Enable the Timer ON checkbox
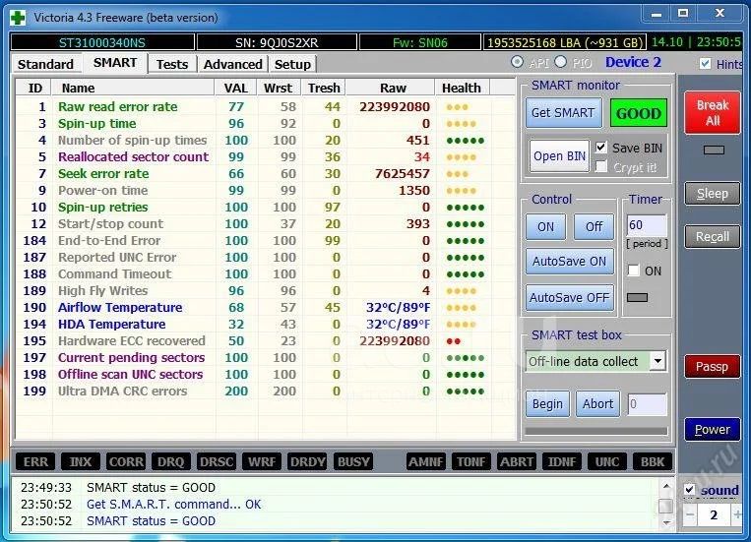751x542 pixels. tap(634, 271)
